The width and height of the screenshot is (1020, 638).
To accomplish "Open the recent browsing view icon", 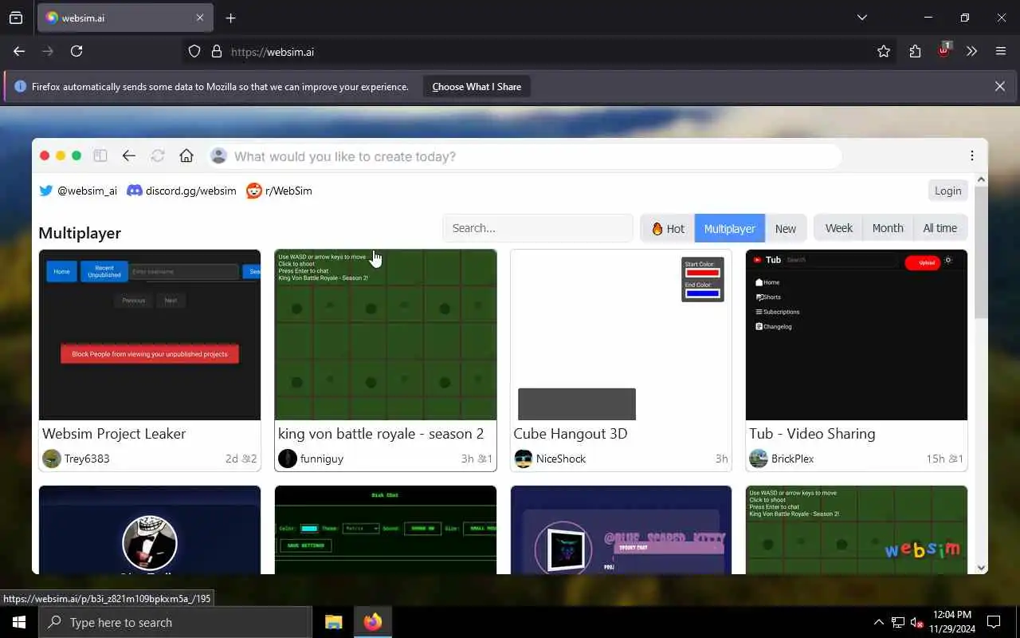I will click(x=16, y=18).
